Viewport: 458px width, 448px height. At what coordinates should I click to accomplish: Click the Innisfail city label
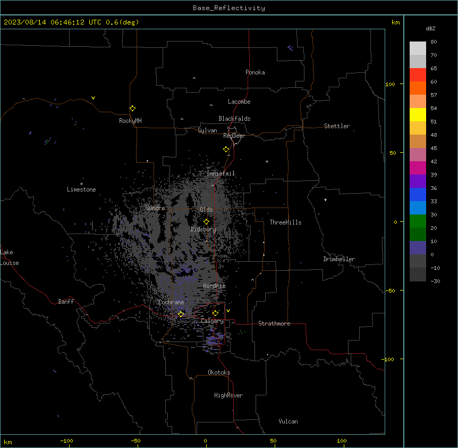[x=221, y=173]
